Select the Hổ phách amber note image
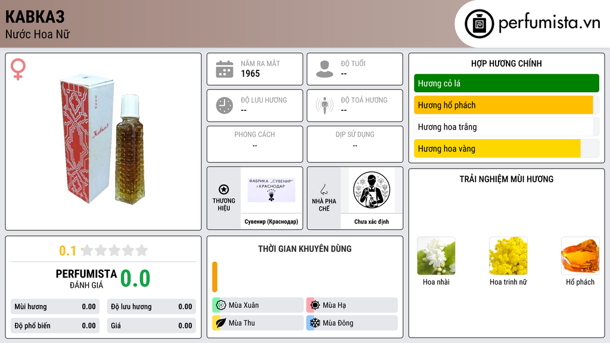 pos(580,256)
